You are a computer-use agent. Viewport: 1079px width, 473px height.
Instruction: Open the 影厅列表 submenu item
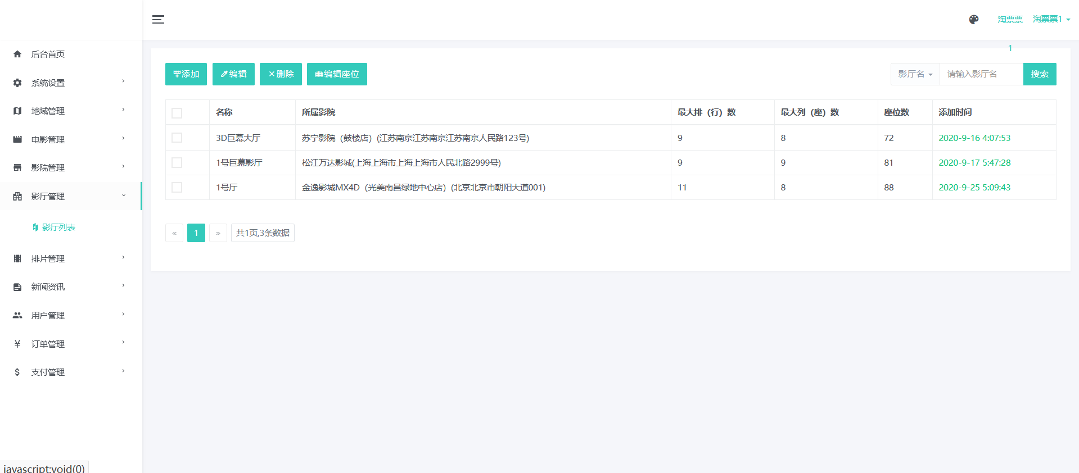[x=58, y=228]
